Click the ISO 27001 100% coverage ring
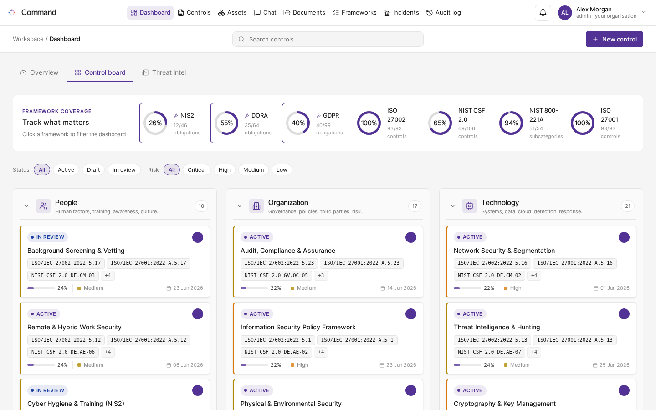This screenshot has width=656, height=410. tap(583, 123)
